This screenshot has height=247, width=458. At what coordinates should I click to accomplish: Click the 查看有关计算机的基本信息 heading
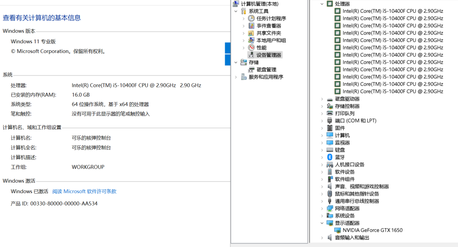42,18
